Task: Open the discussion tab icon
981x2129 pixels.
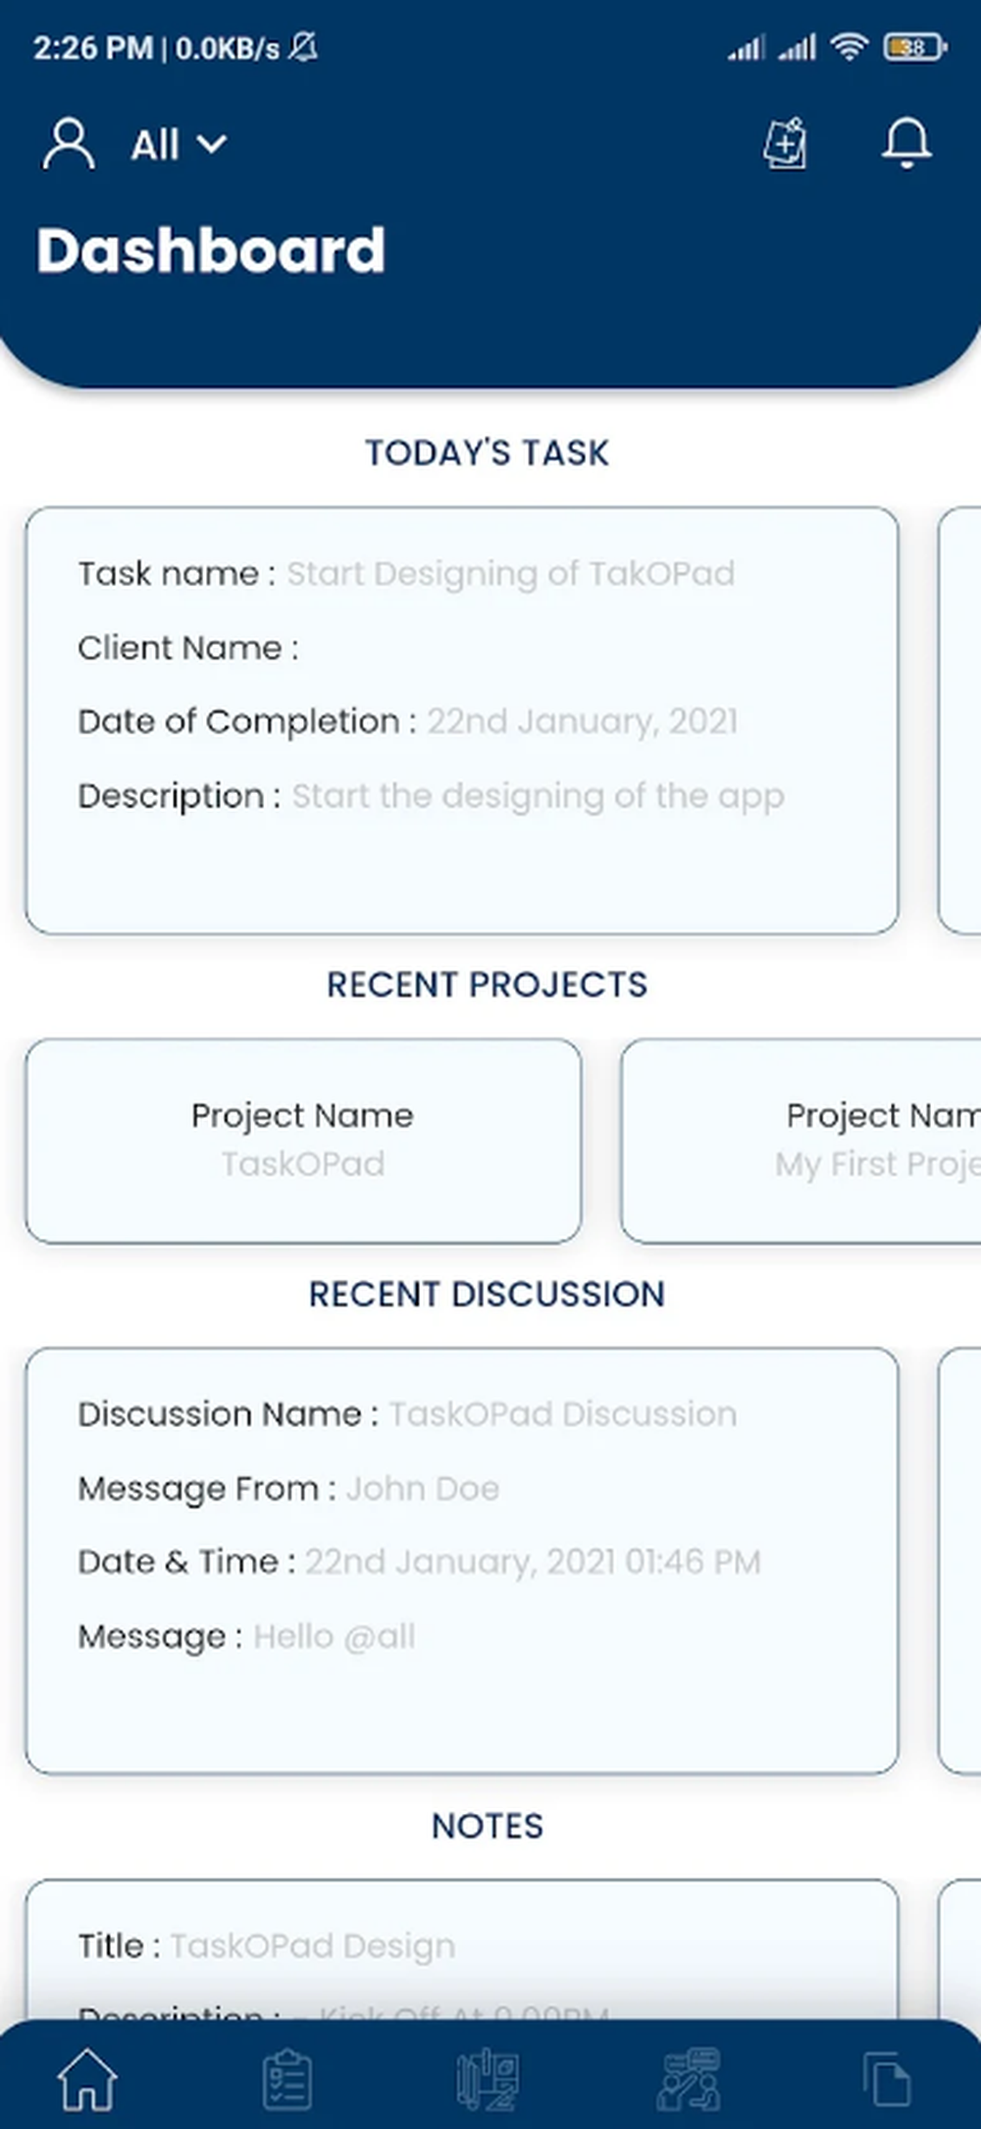Action: tap(689, 2080)
